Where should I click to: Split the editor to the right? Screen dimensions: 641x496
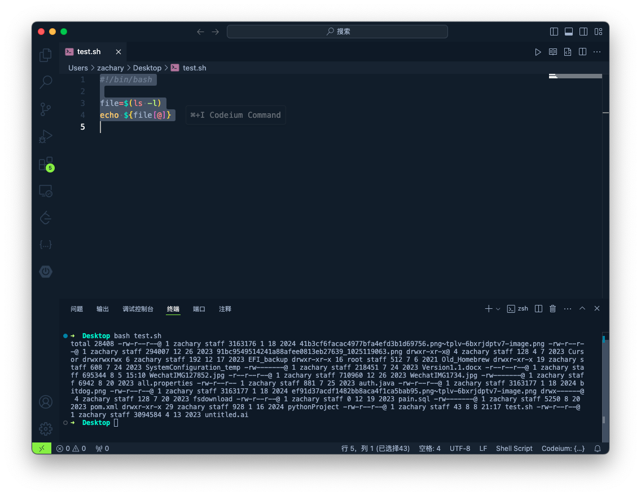coord(582,52)
